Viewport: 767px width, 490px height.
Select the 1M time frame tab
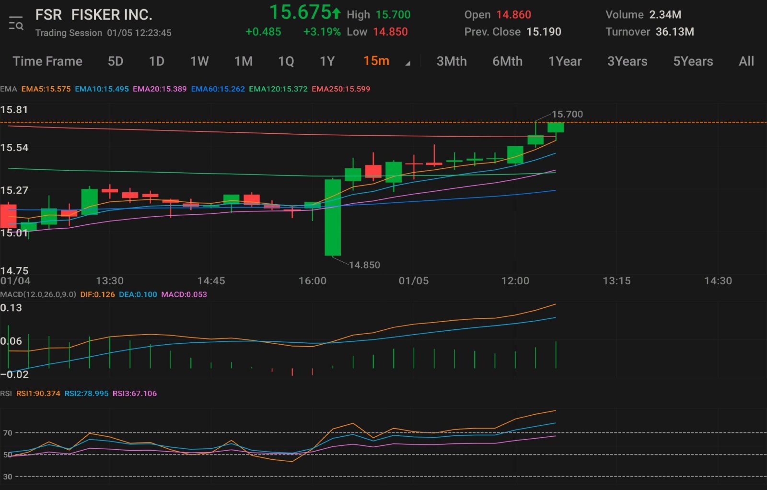click(244, 61)
